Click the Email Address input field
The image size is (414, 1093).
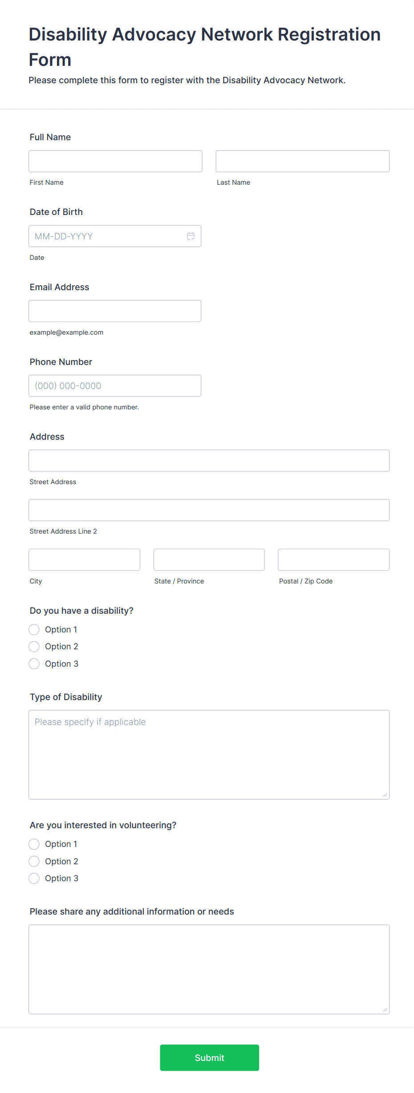(x=115, y=311)
